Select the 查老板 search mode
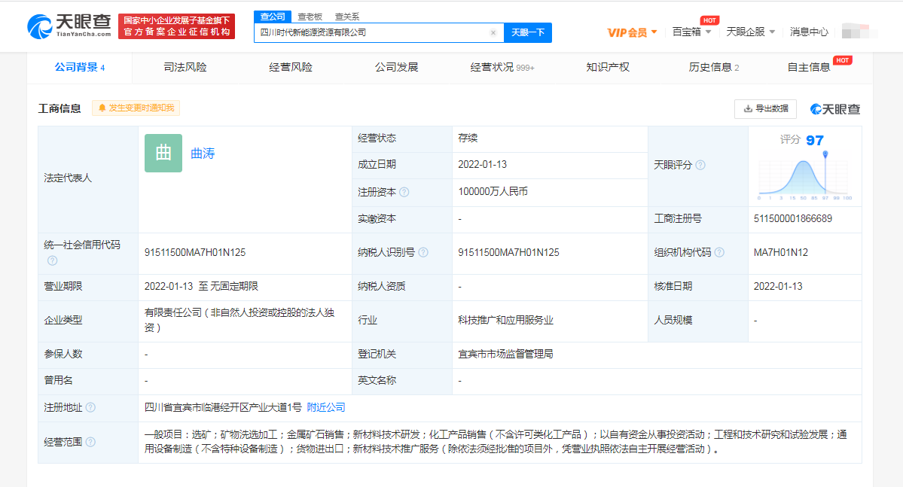Screen dimensions: 903x487 (x=310, y=17)
